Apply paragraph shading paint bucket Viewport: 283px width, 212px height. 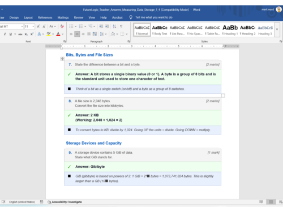(113, 34)
